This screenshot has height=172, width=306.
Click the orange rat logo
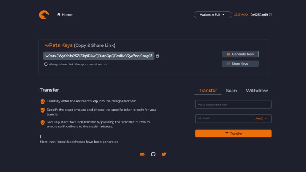(44, 15)
